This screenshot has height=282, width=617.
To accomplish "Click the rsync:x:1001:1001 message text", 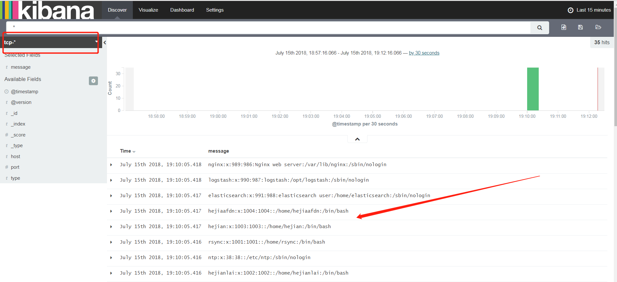I will [x=267, y=242].
